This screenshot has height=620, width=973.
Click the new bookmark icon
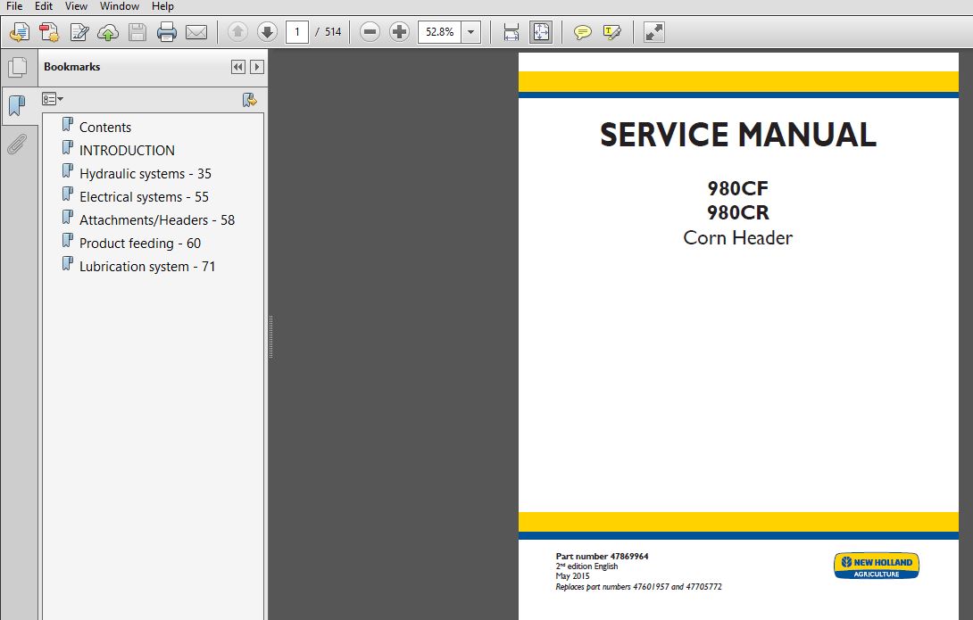pyautogui.click(x=249, y=100)
